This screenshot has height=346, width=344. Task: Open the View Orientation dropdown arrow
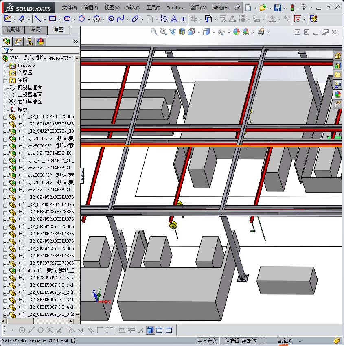pyautogui.click(x=199, y=33)
